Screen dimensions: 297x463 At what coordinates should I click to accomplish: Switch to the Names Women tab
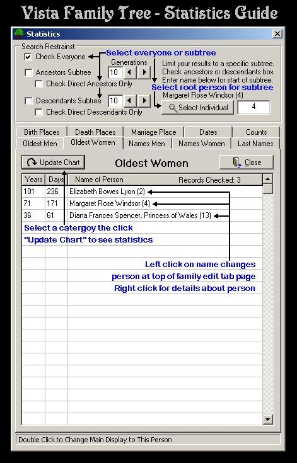(202, 144)
